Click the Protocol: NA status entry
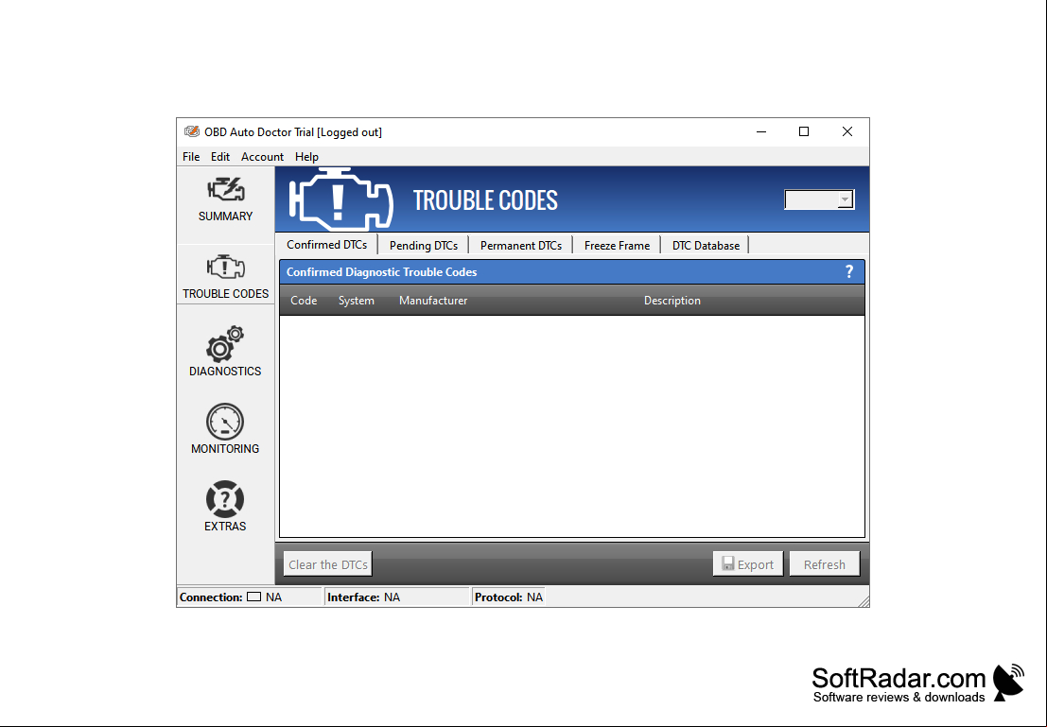Image resolution: width=1047 pixels, height=727 pixels. (x=509, y=597)
